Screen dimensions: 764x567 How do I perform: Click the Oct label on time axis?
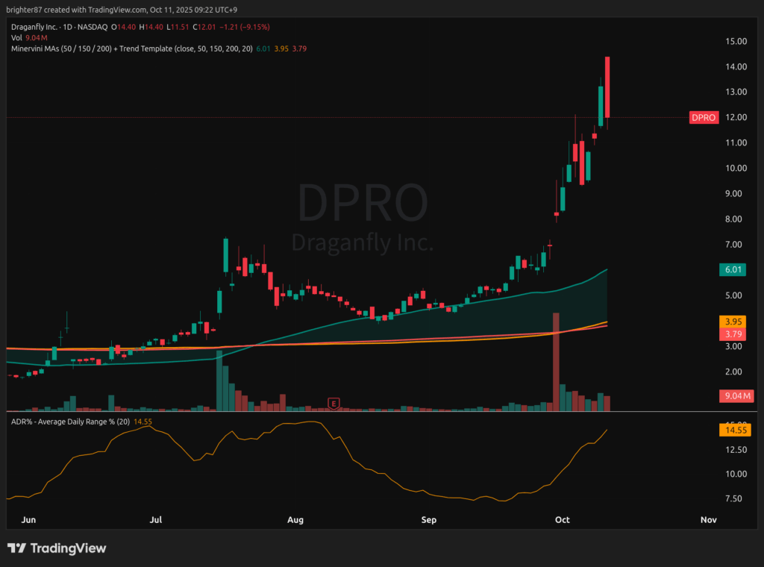point(562,520)
